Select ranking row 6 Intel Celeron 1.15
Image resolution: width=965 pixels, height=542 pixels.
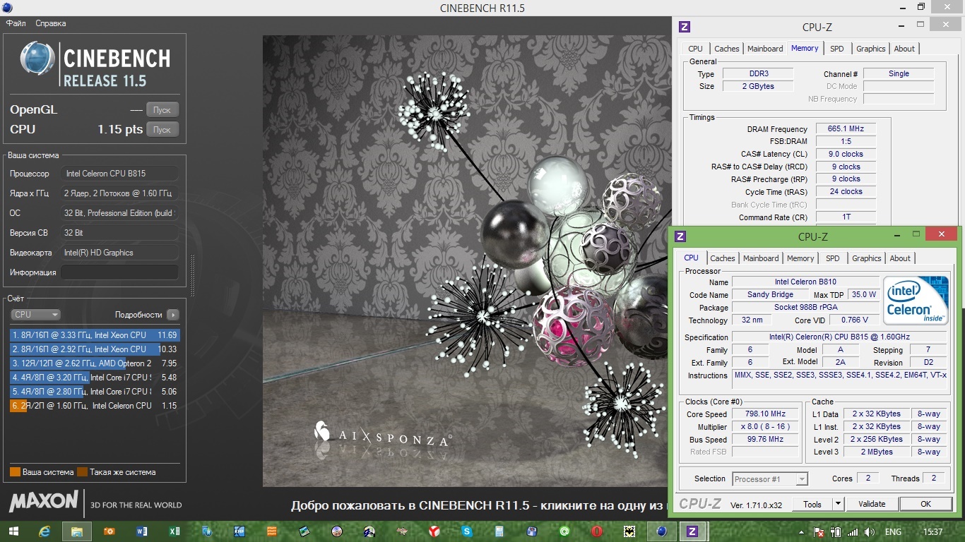[95, 406]
